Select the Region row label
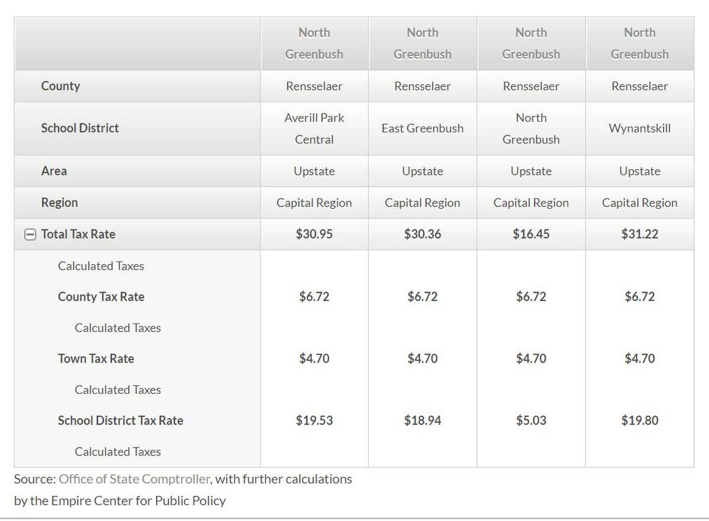709x521 pixels. click(59, 203)
